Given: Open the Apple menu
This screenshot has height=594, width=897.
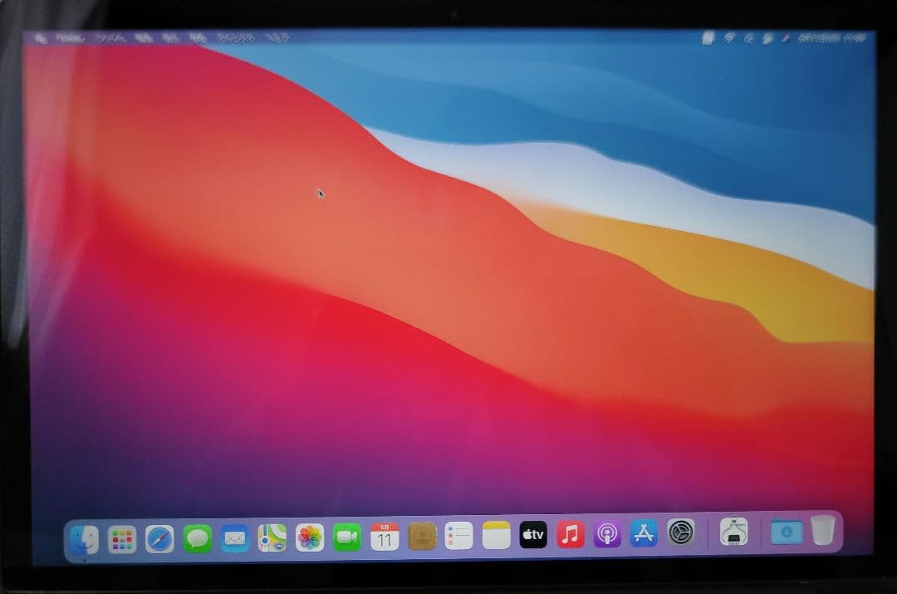Looking at the screenshot, I should (39, 37).
